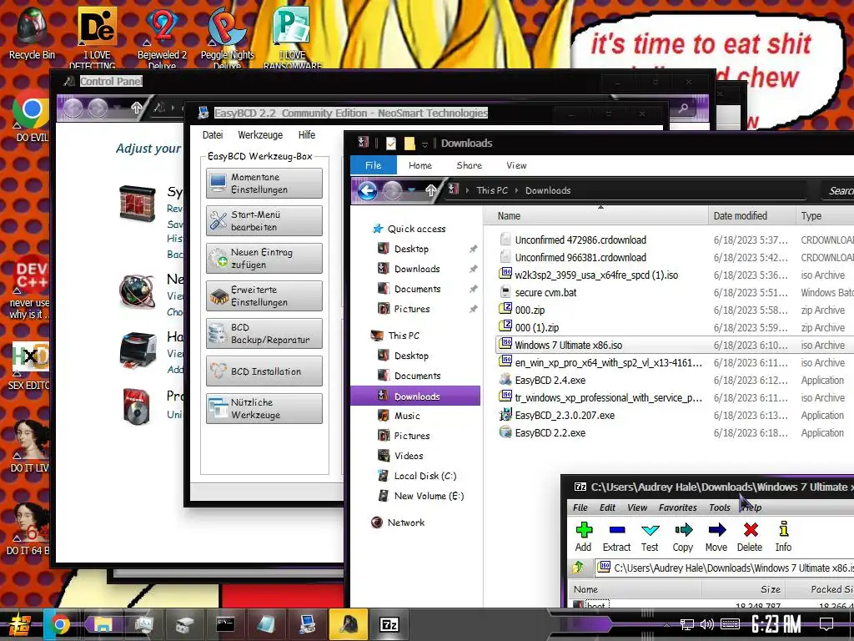
Task: Click the 7-Zip Delete icon
Action: pyautogui.click(x=750, y=537)
